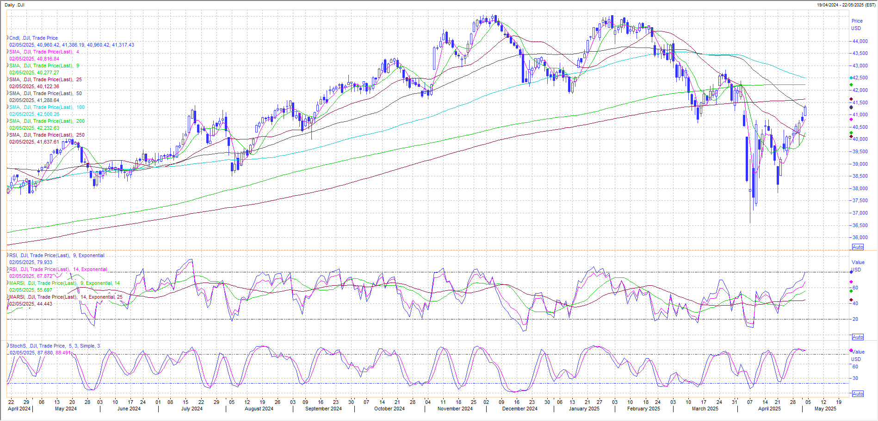Image resolution: width=878 pixels, height=421 pixels.
Task: Click the SMA 100 value '02/05/2025, 42,500.26'
Action: click(34, 114)
